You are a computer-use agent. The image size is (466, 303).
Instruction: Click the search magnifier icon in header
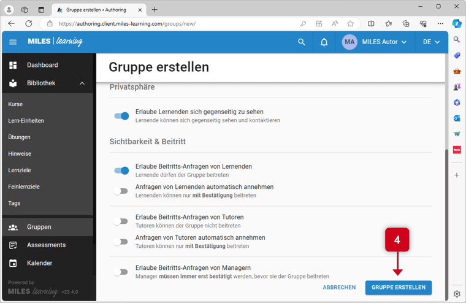pos(301,42)
